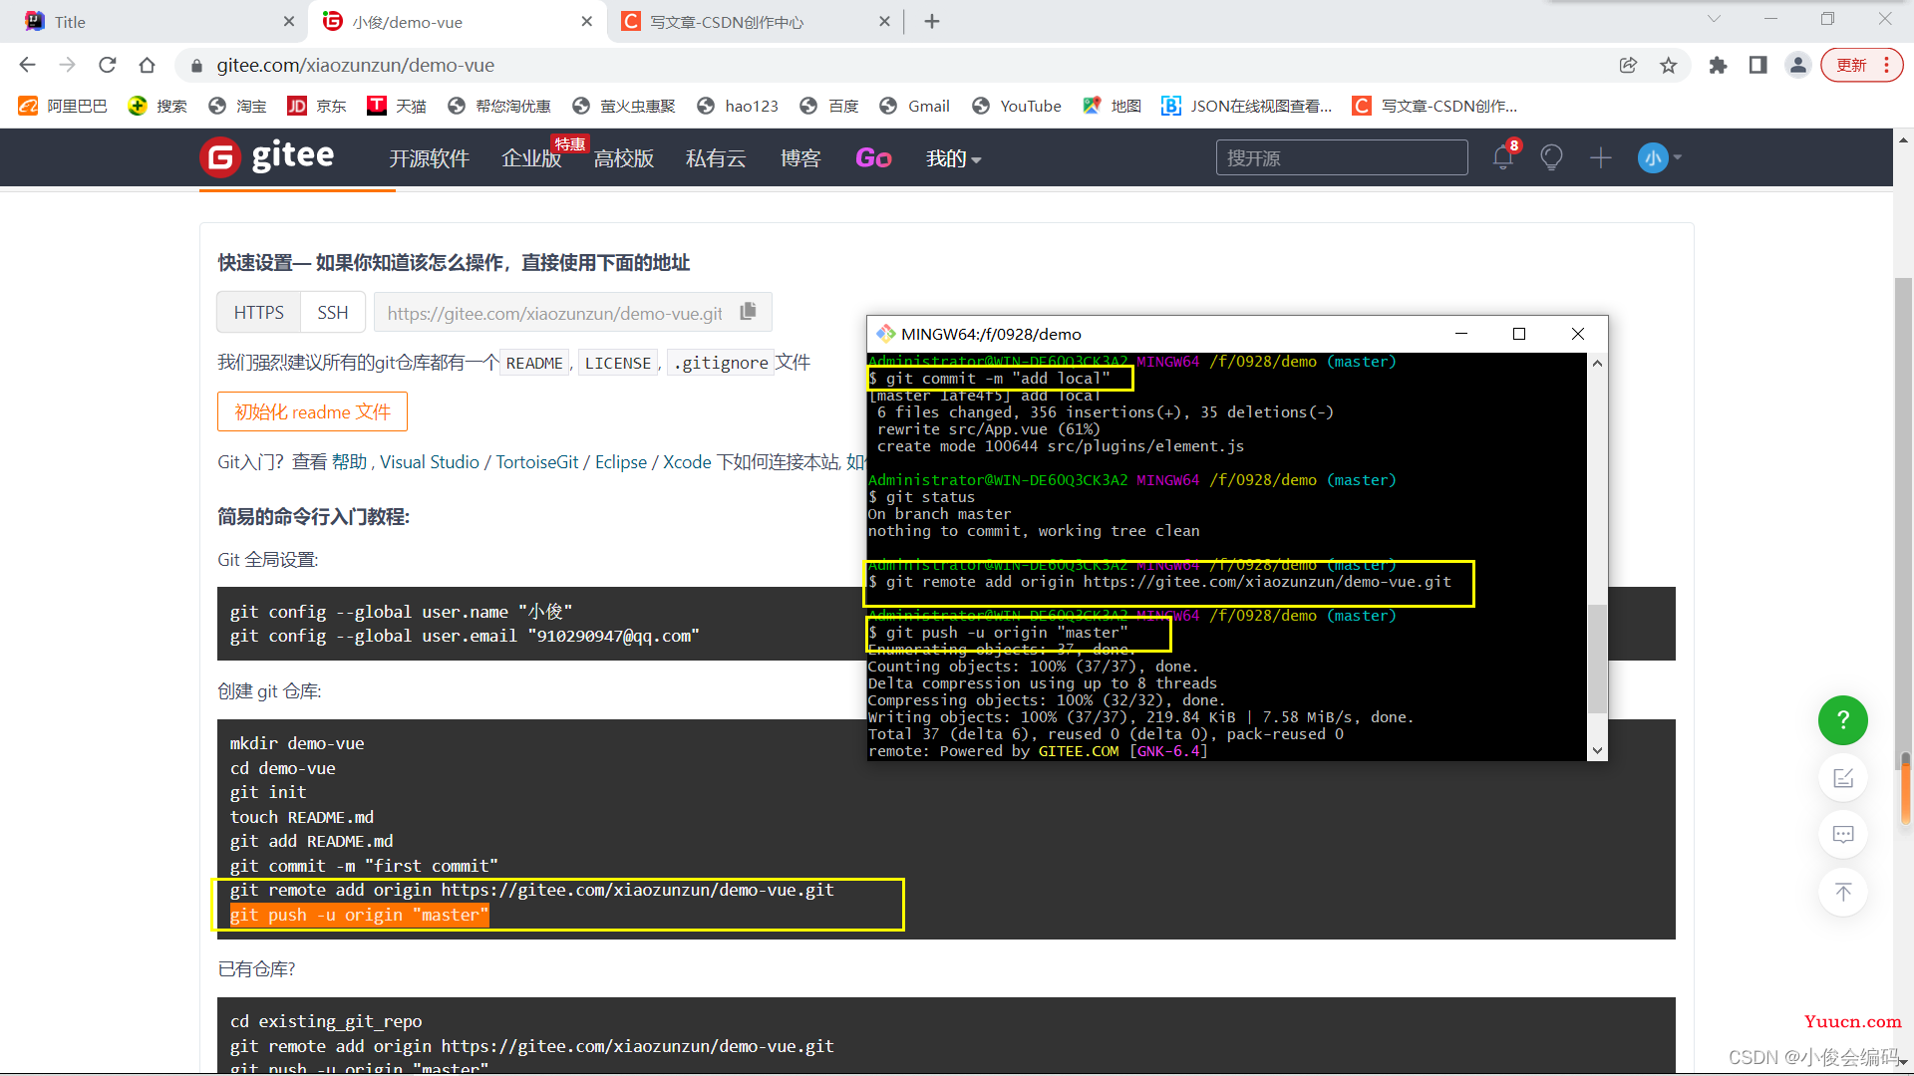The height and width of the screenshot is (1076, 1914).
Task: Open the 阿里巴巴 bookmark
Action: pos(63,106)
